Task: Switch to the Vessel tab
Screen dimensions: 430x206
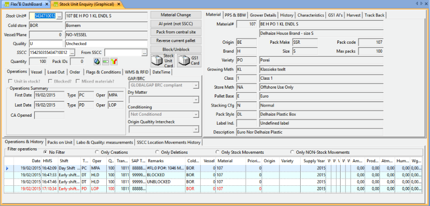Action: (37, 72)
